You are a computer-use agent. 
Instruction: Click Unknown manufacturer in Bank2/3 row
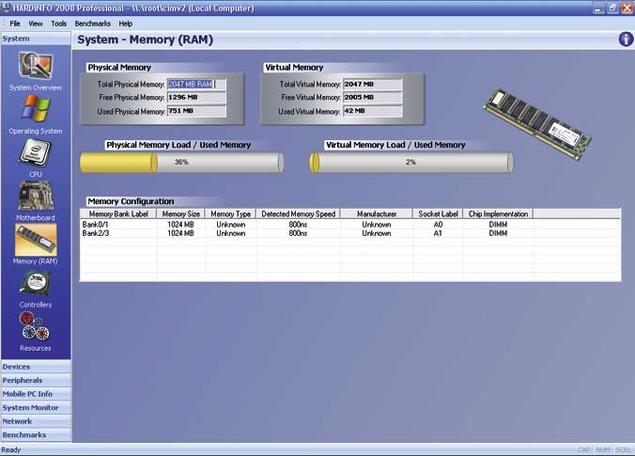click(x=377, y=233)
